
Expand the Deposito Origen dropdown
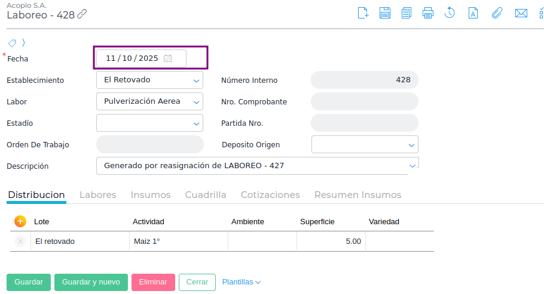(411, 145)
